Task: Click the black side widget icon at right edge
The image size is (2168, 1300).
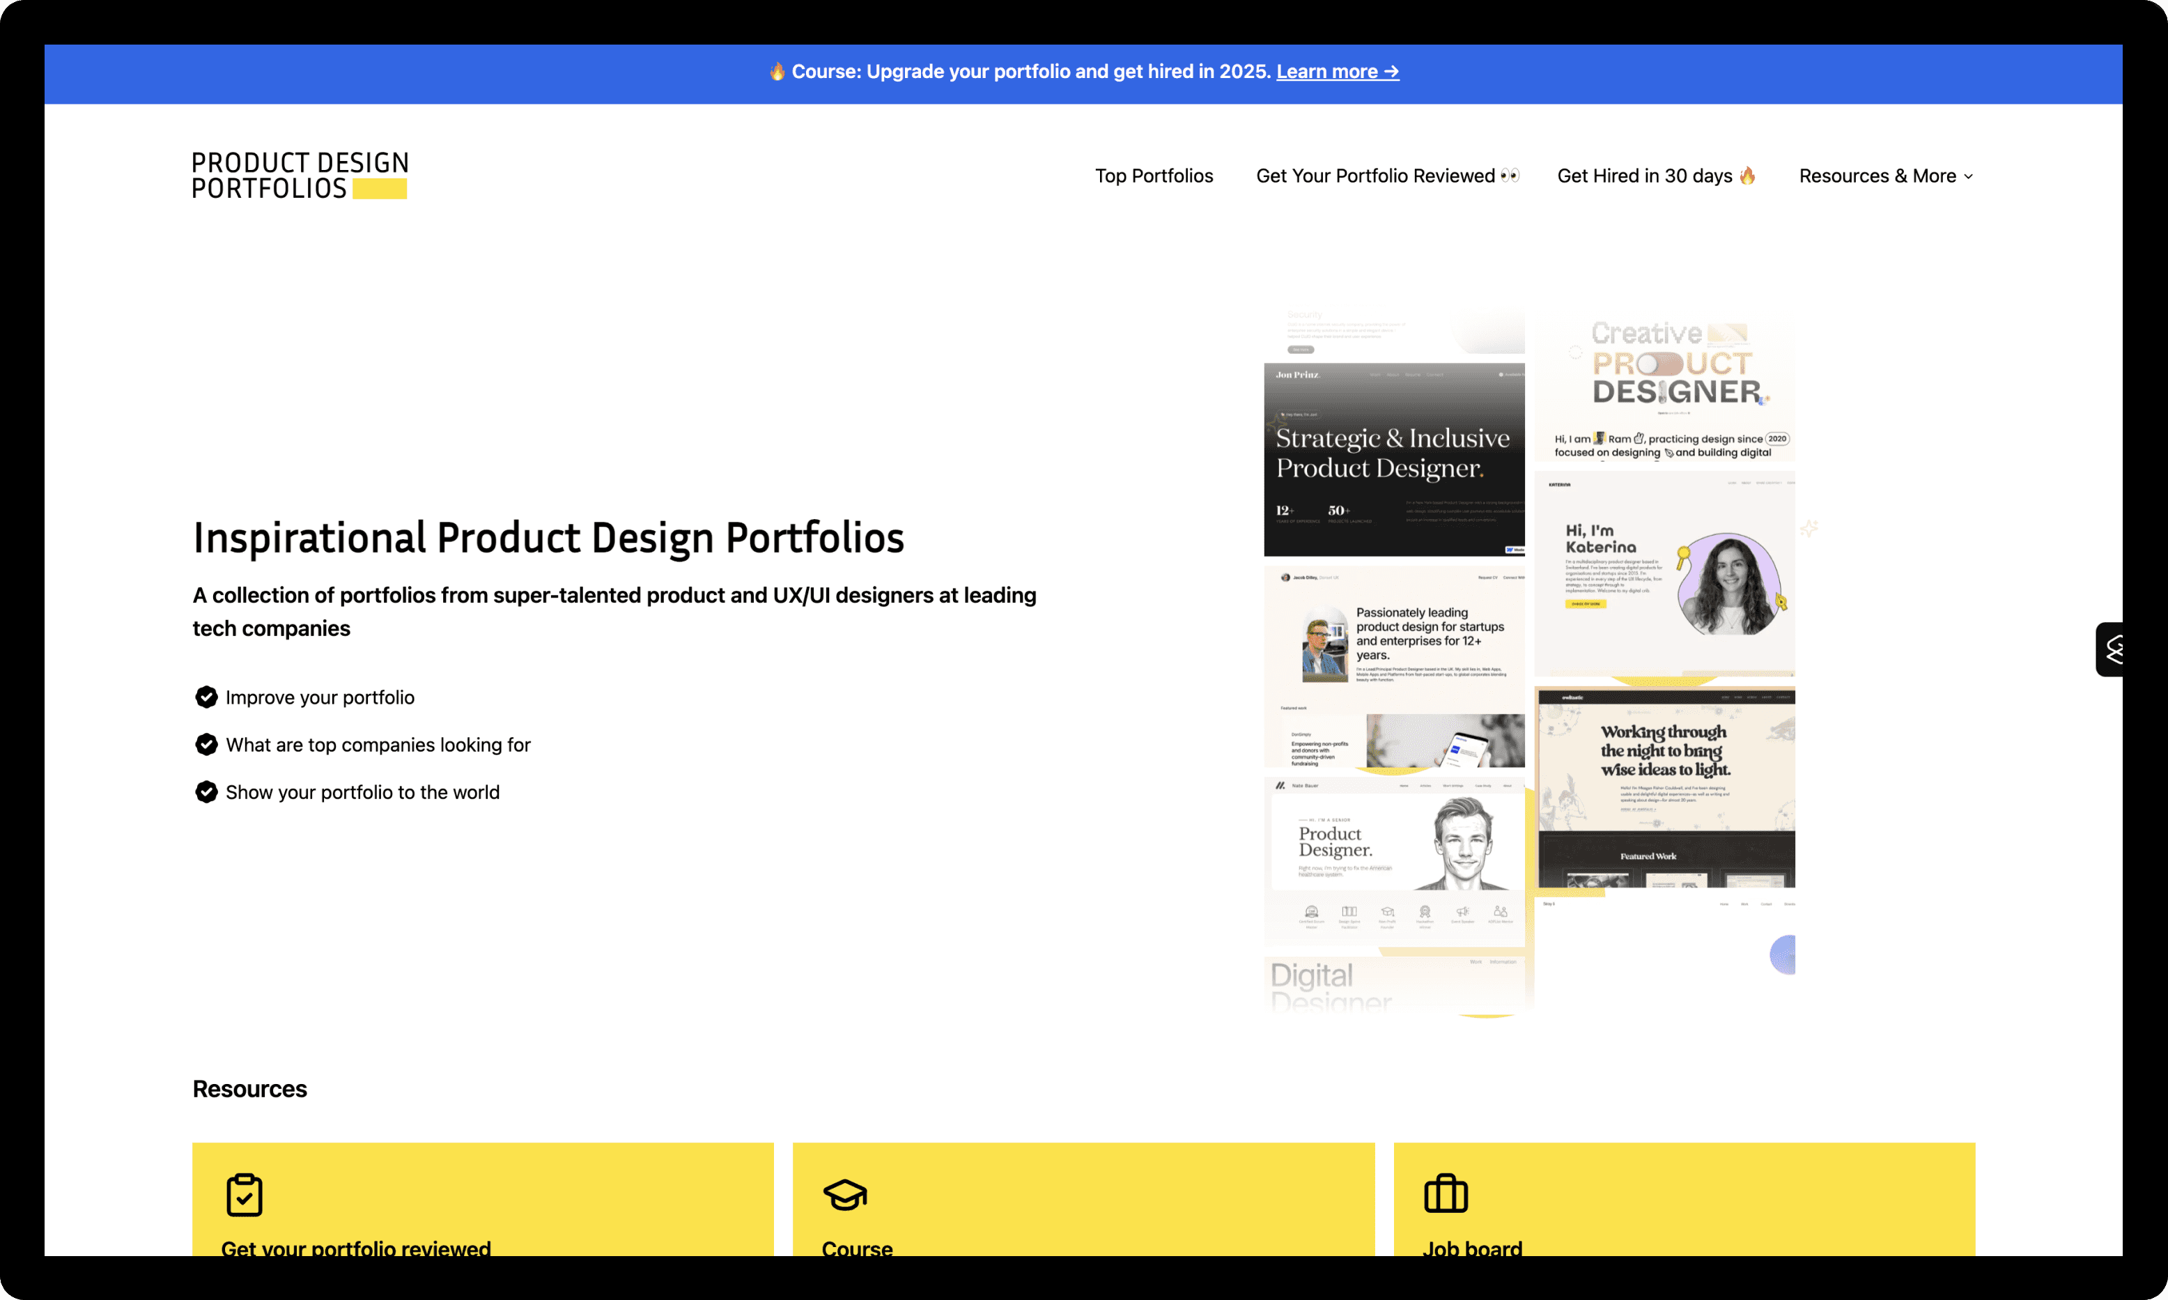Action: point(2110,649)
